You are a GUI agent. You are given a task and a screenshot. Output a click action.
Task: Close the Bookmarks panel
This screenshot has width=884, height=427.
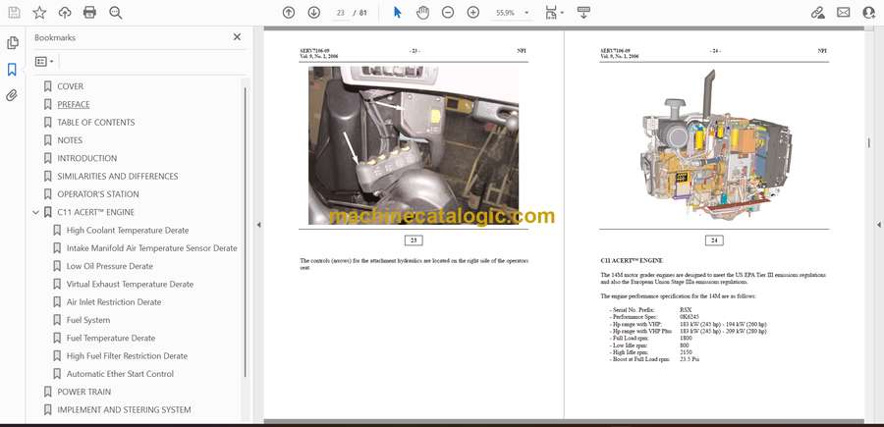[x=237, y=37]
